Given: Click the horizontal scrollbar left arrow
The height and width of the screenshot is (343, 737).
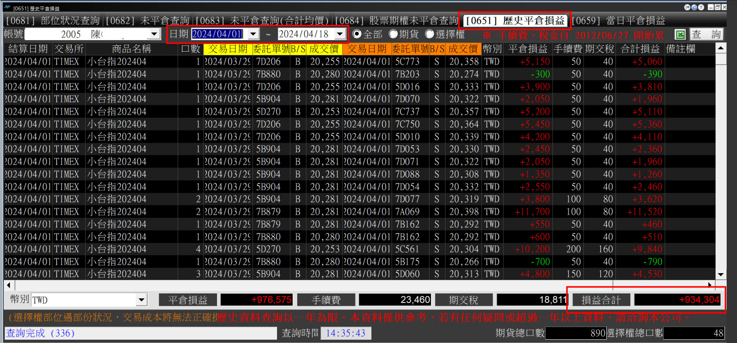Looking at the screenshot, I should click(x=9, y=285).
